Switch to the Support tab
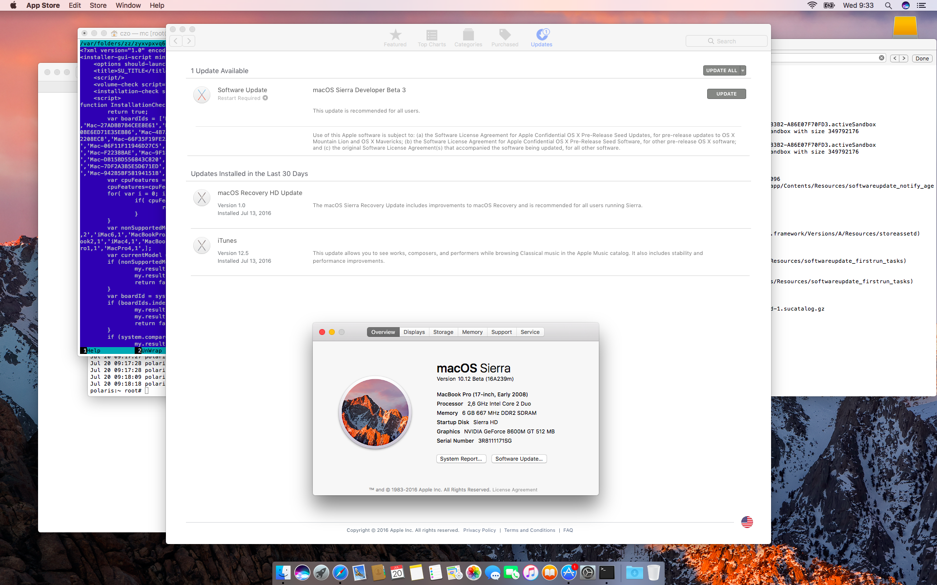Viewport: 937px width, 585px height. tap(502, 332)
